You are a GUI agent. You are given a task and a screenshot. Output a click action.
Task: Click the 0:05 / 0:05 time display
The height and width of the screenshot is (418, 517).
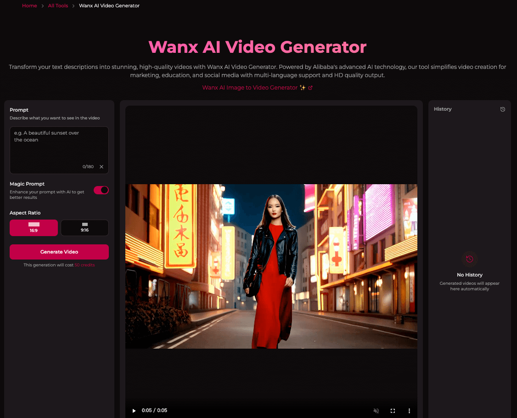(x=154, y=410)
